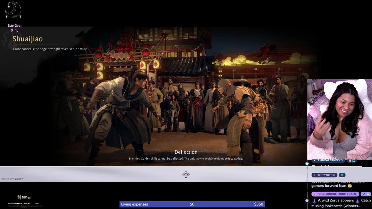Click the blue flower marker beside IAMHEALERNEEKO
The width and height of the screenshot is (372, 209).
click(x=307, y=164)
